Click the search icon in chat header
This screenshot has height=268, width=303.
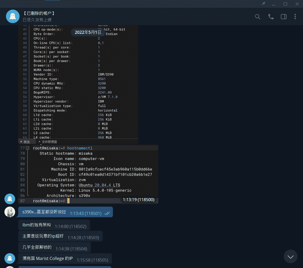click(x=257, y=17)
